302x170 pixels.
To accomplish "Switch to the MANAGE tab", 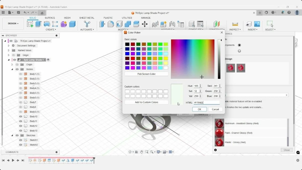I will click(x=146, y=18).
